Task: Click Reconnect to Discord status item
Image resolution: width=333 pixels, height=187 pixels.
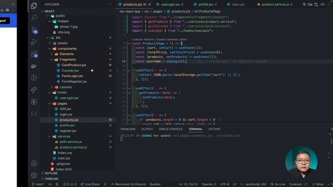Action: (x=129, y=184)
